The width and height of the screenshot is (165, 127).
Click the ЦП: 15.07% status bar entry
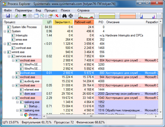(x=11, y=122)
